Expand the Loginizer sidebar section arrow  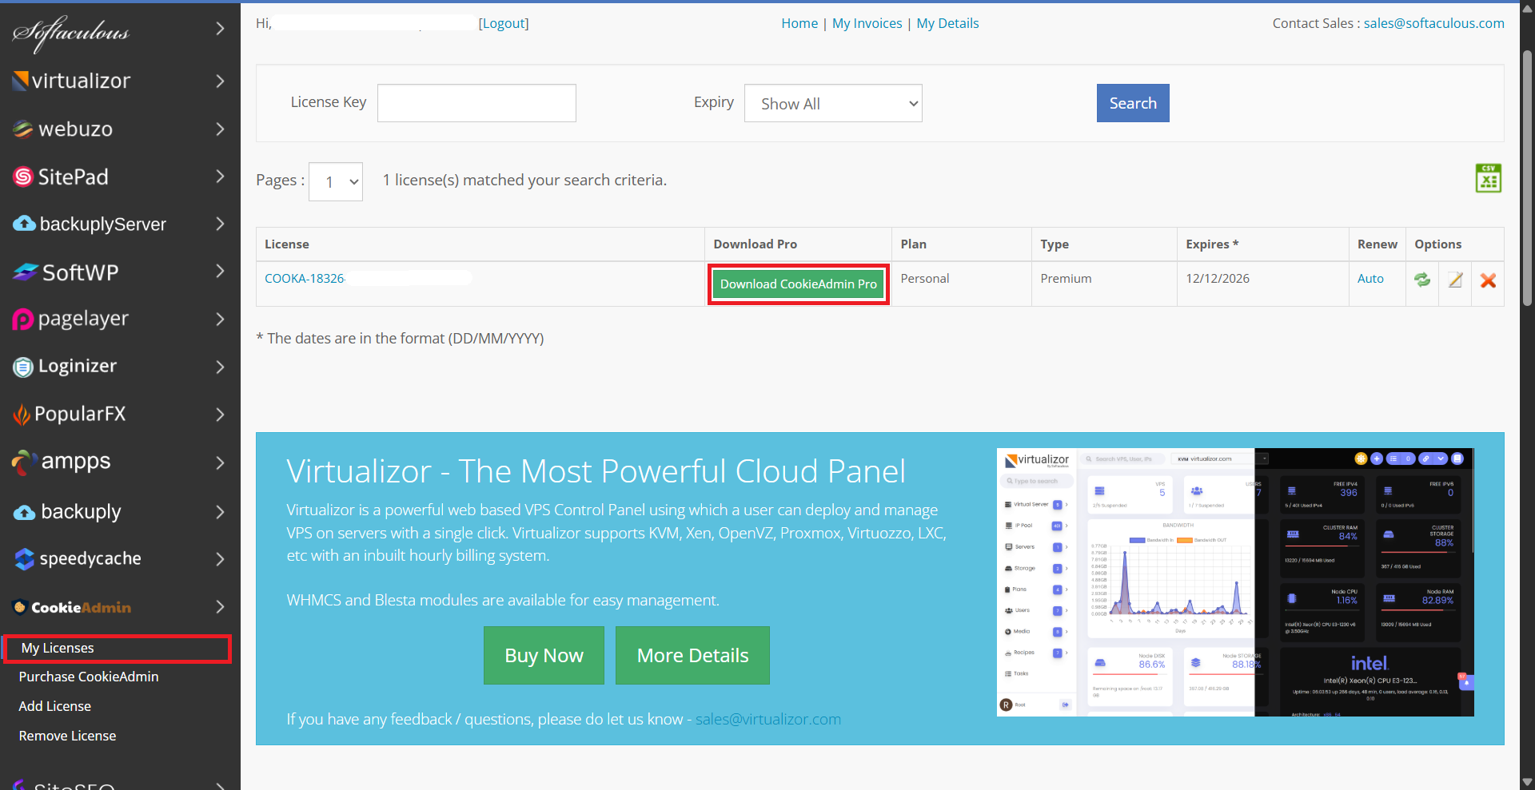tap(220, 367)
